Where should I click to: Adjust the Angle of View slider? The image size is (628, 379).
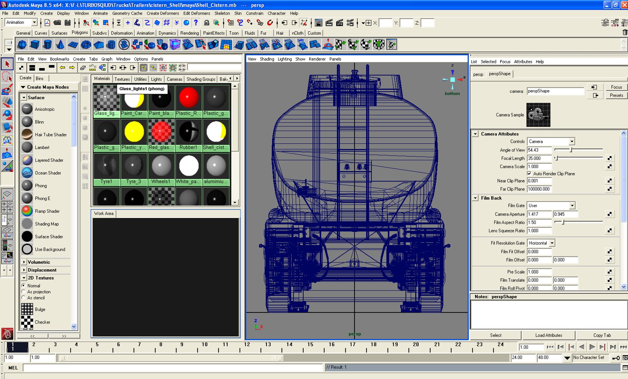point(571,150)
